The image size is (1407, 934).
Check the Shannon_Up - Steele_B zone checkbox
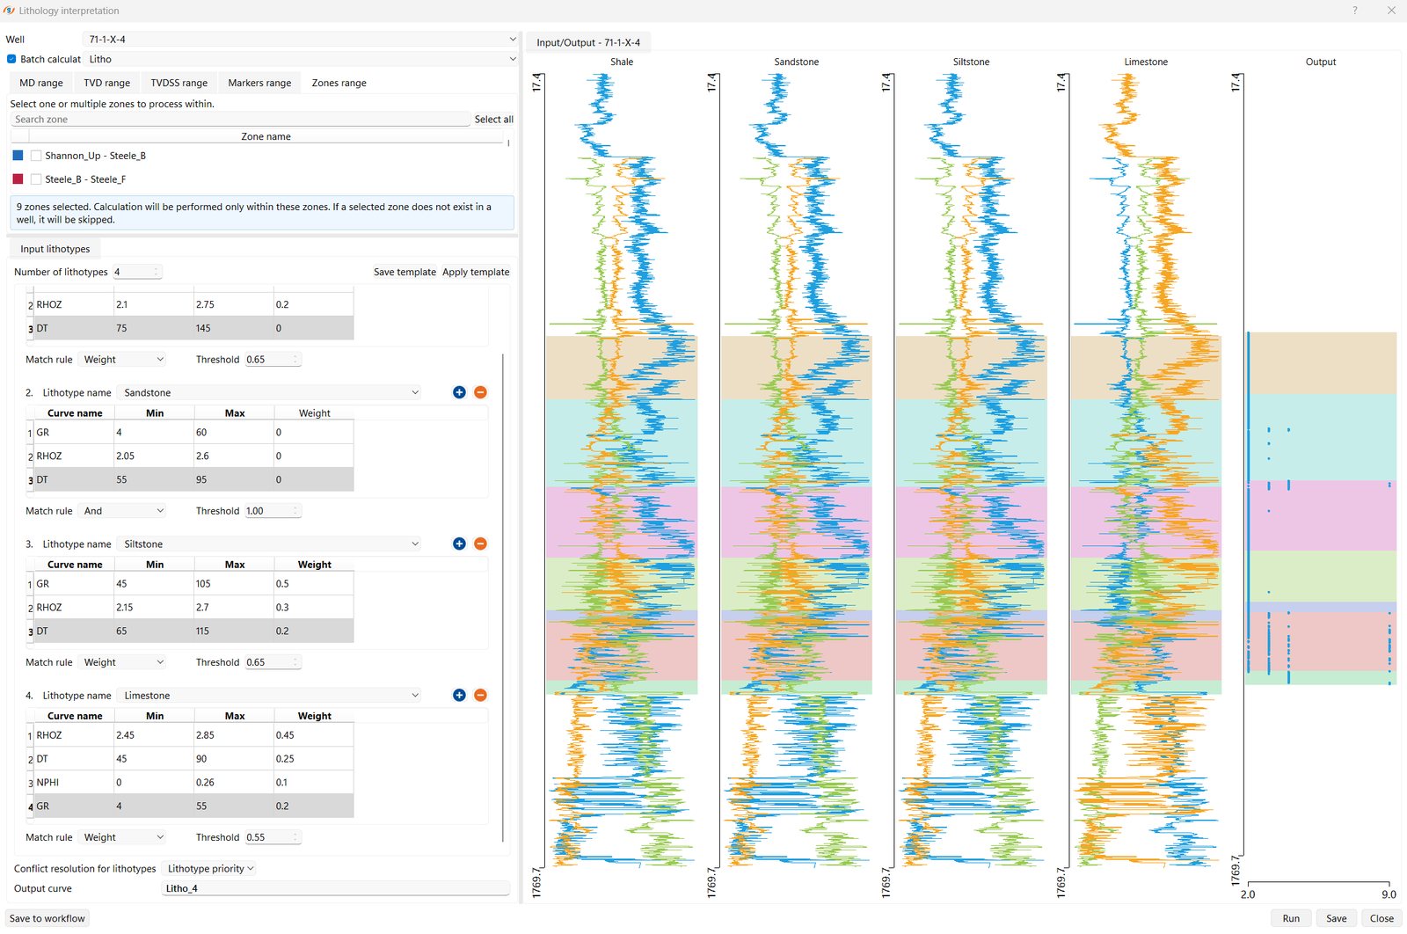coord(36,156)
